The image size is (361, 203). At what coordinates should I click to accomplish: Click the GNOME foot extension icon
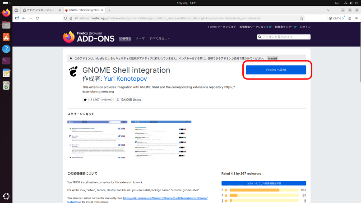(74, 71)
